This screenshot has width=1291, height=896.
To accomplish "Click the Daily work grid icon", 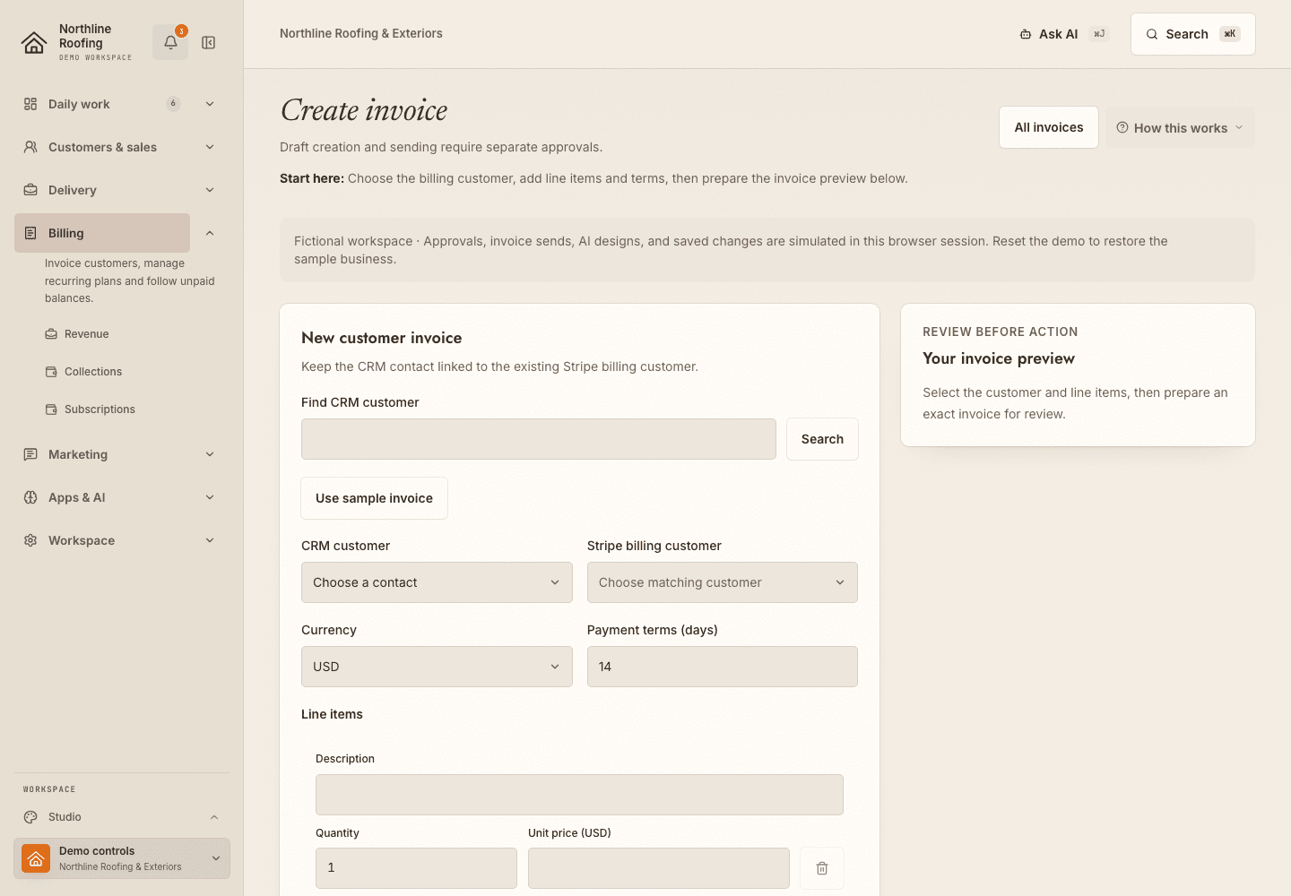I will 30,104.
